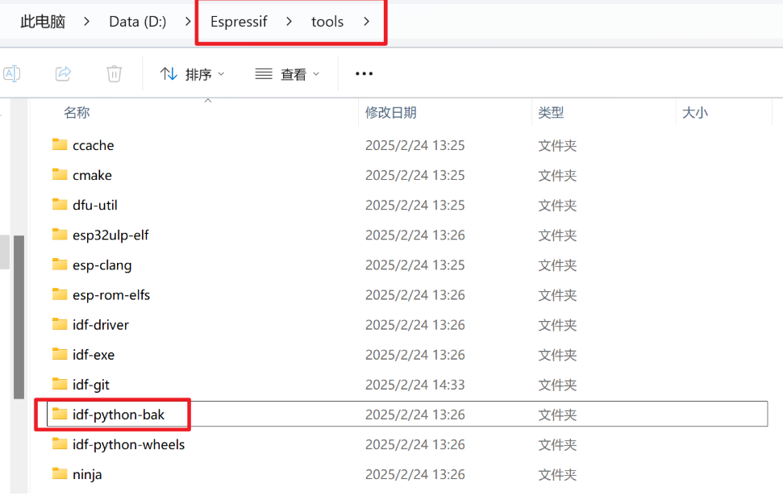This screenshot has width=783, height=500.
Task: Click the idf-python-bak folder name
Action: click(x=119, y=415)
